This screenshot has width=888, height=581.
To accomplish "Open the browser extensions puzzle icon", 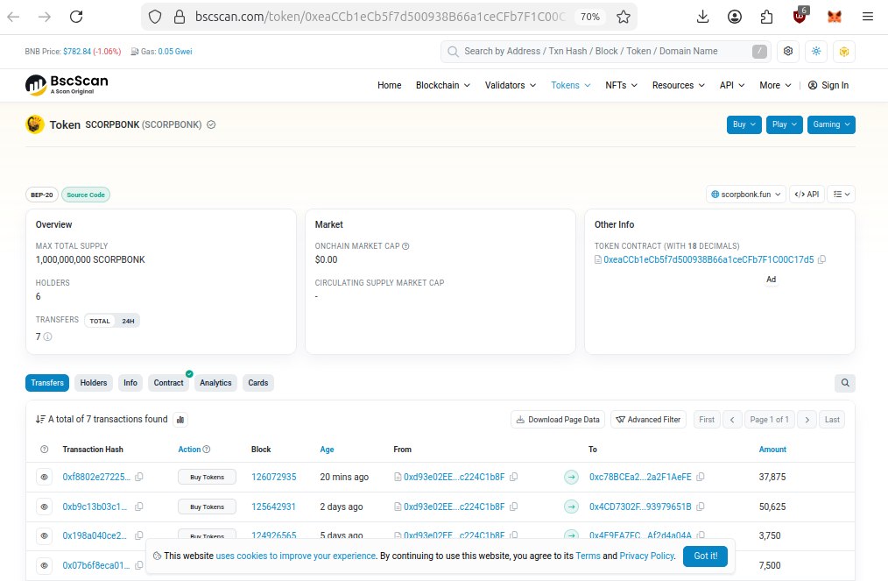I will coord(767,17).
